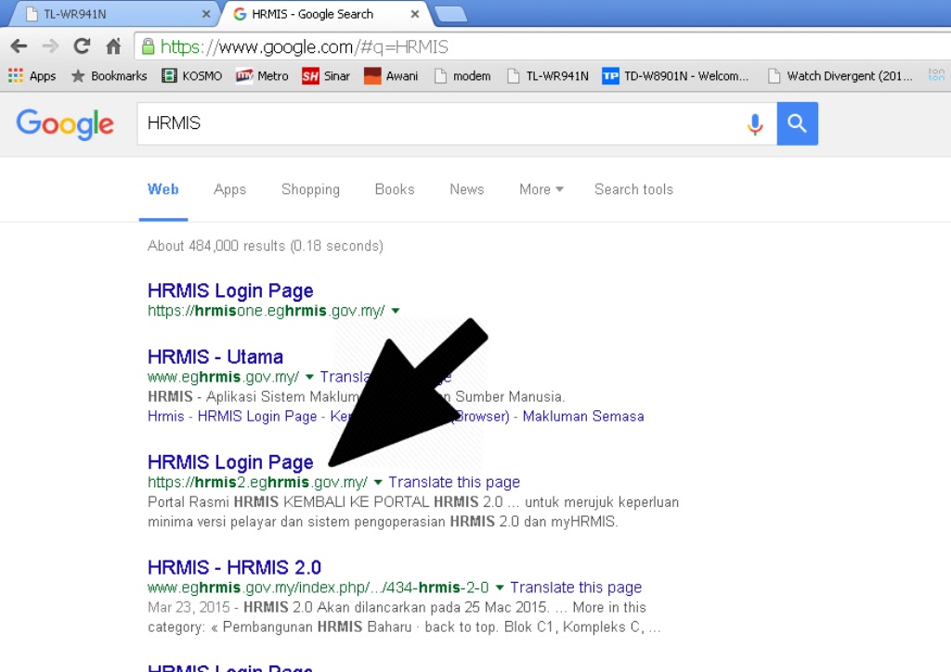Open the KOSMO bookmark
The image size is (951, 672).
coord(191,76)
